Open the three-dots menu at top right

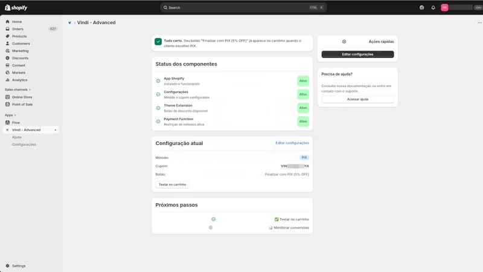(x=479, y=22)
